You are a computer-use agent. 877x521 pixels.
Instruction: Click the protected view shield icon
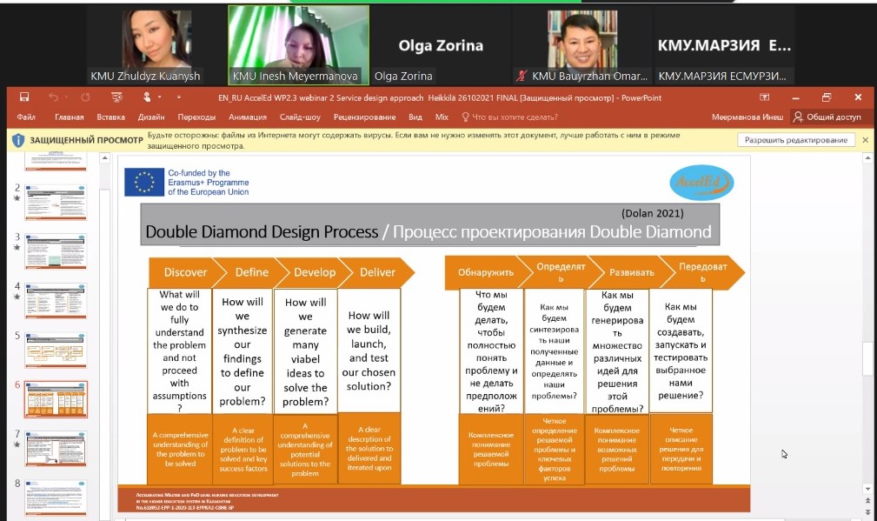tap(18, 140)
